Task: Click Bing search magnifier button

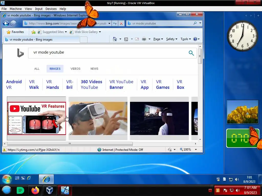Action: 191,53
